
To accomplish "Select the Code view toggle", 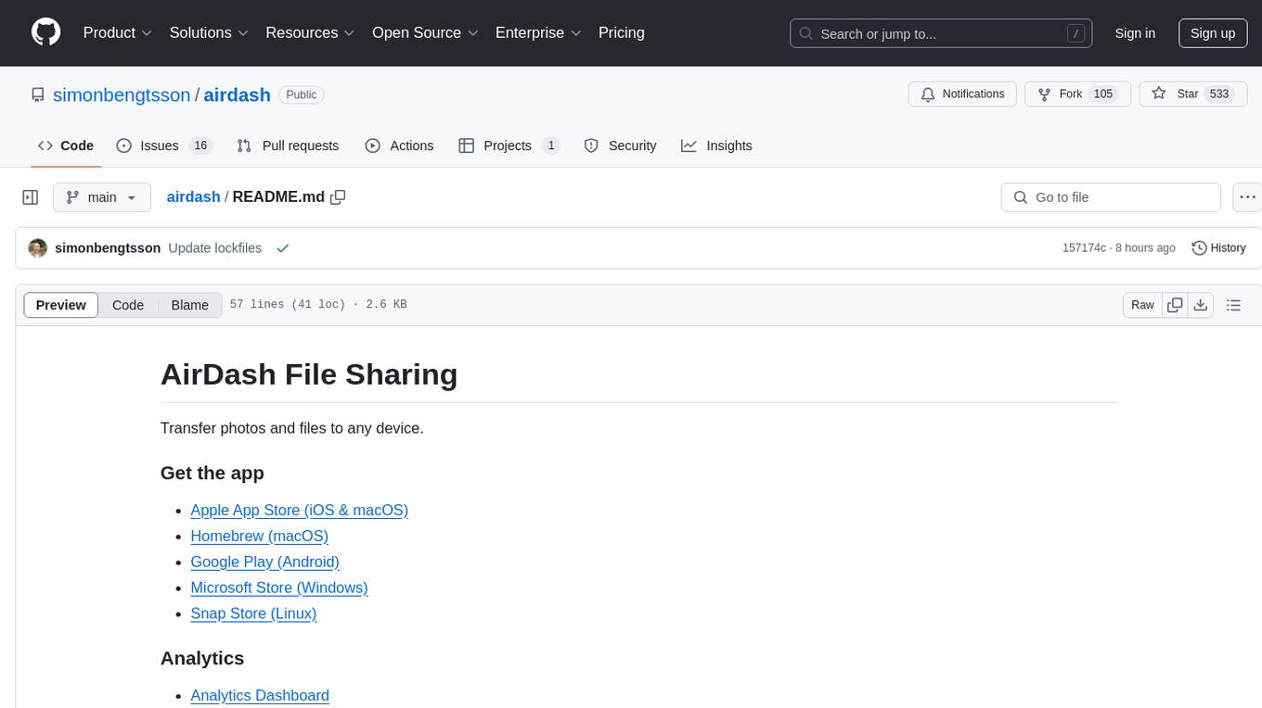I will point(128,305).
